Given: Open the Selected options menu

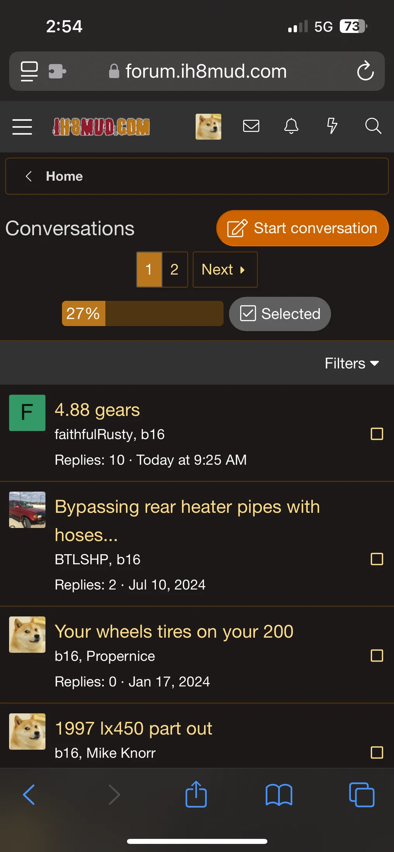Looking at the screenshot, I should 280,314.
